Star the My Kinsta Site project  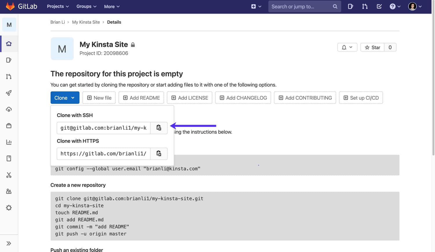click(372, 47)
